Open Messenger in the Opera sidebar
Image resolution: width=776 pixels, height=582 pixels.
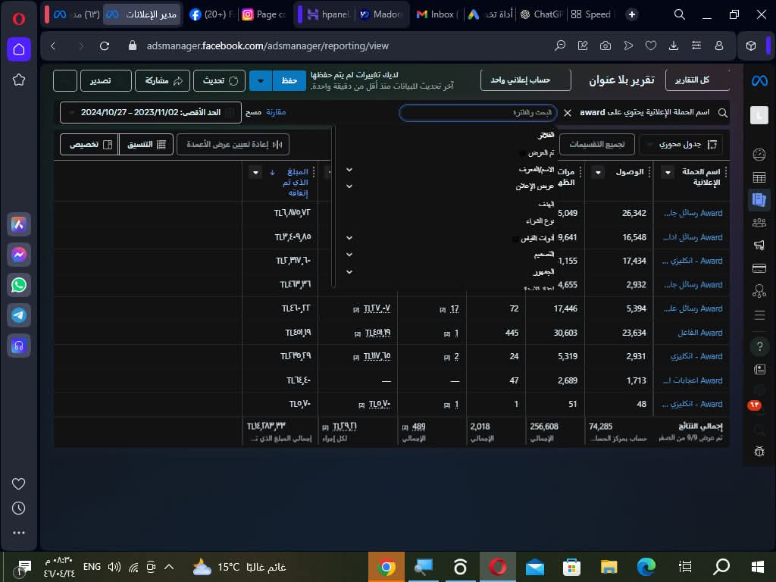pyautogui.click(x=19, y=255)
